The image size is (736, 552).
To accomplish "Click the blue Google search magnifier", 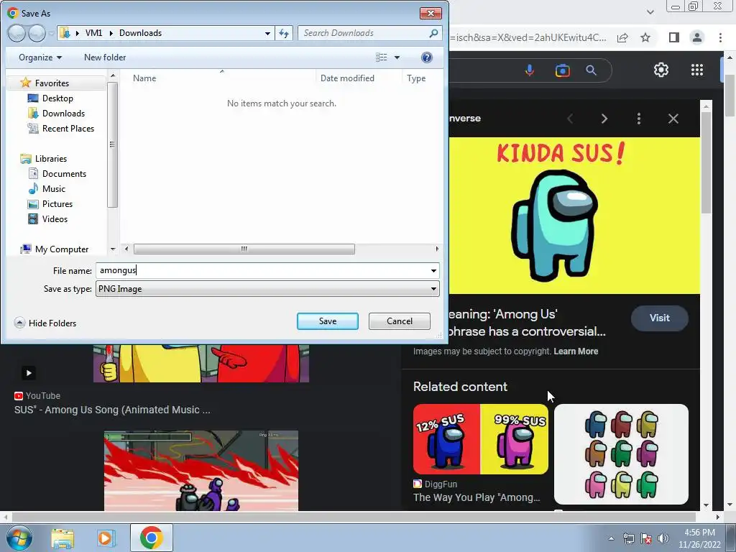I will pyautogui.click(x=591, y=70).
